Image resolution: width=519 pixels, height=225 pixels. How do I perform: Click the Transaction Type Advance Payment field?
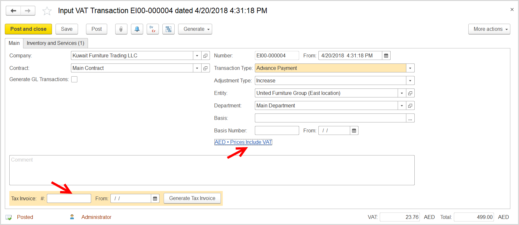331,68
